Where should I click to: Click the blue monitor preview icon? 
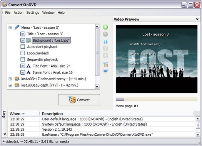coord(105,71)
